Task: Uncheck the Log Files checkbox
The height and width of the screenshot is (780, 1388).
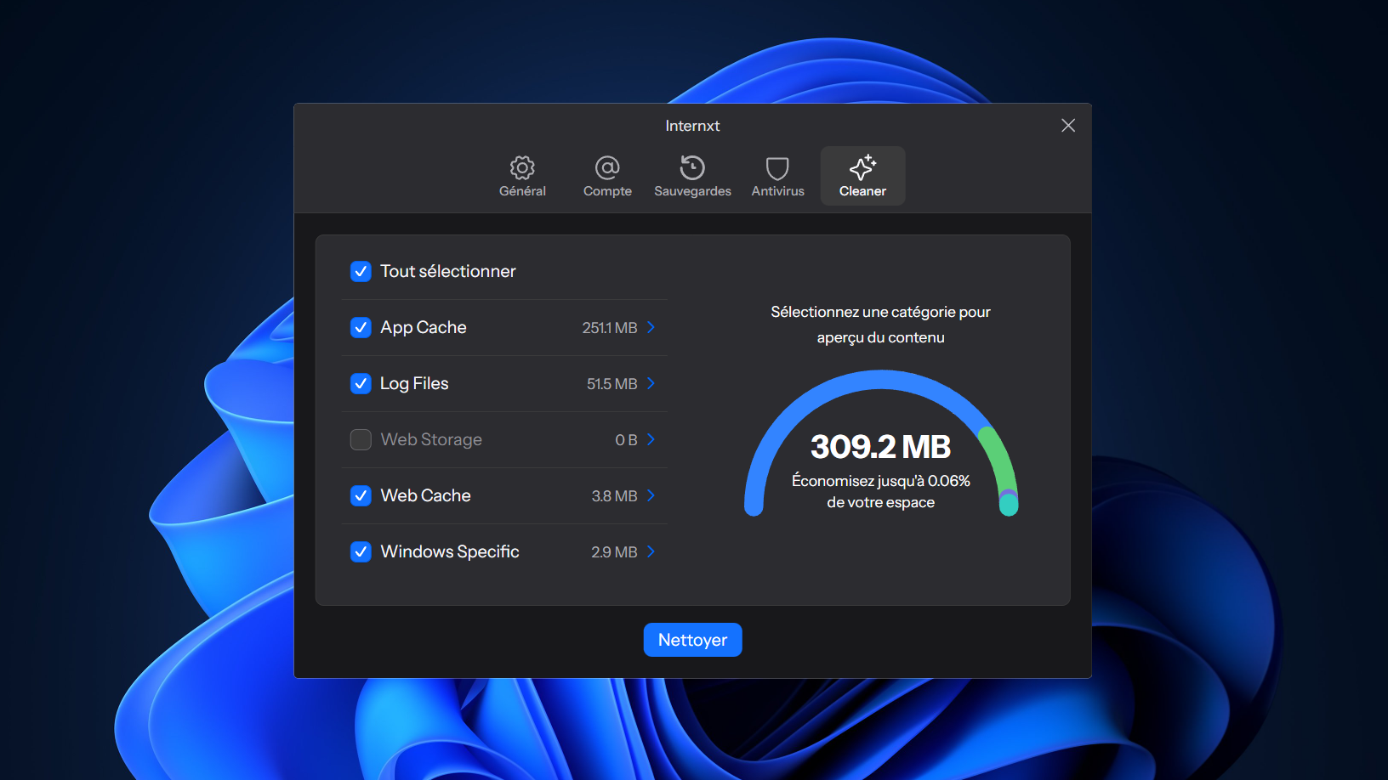Action: pyautogui.click(x=361, y=383)
